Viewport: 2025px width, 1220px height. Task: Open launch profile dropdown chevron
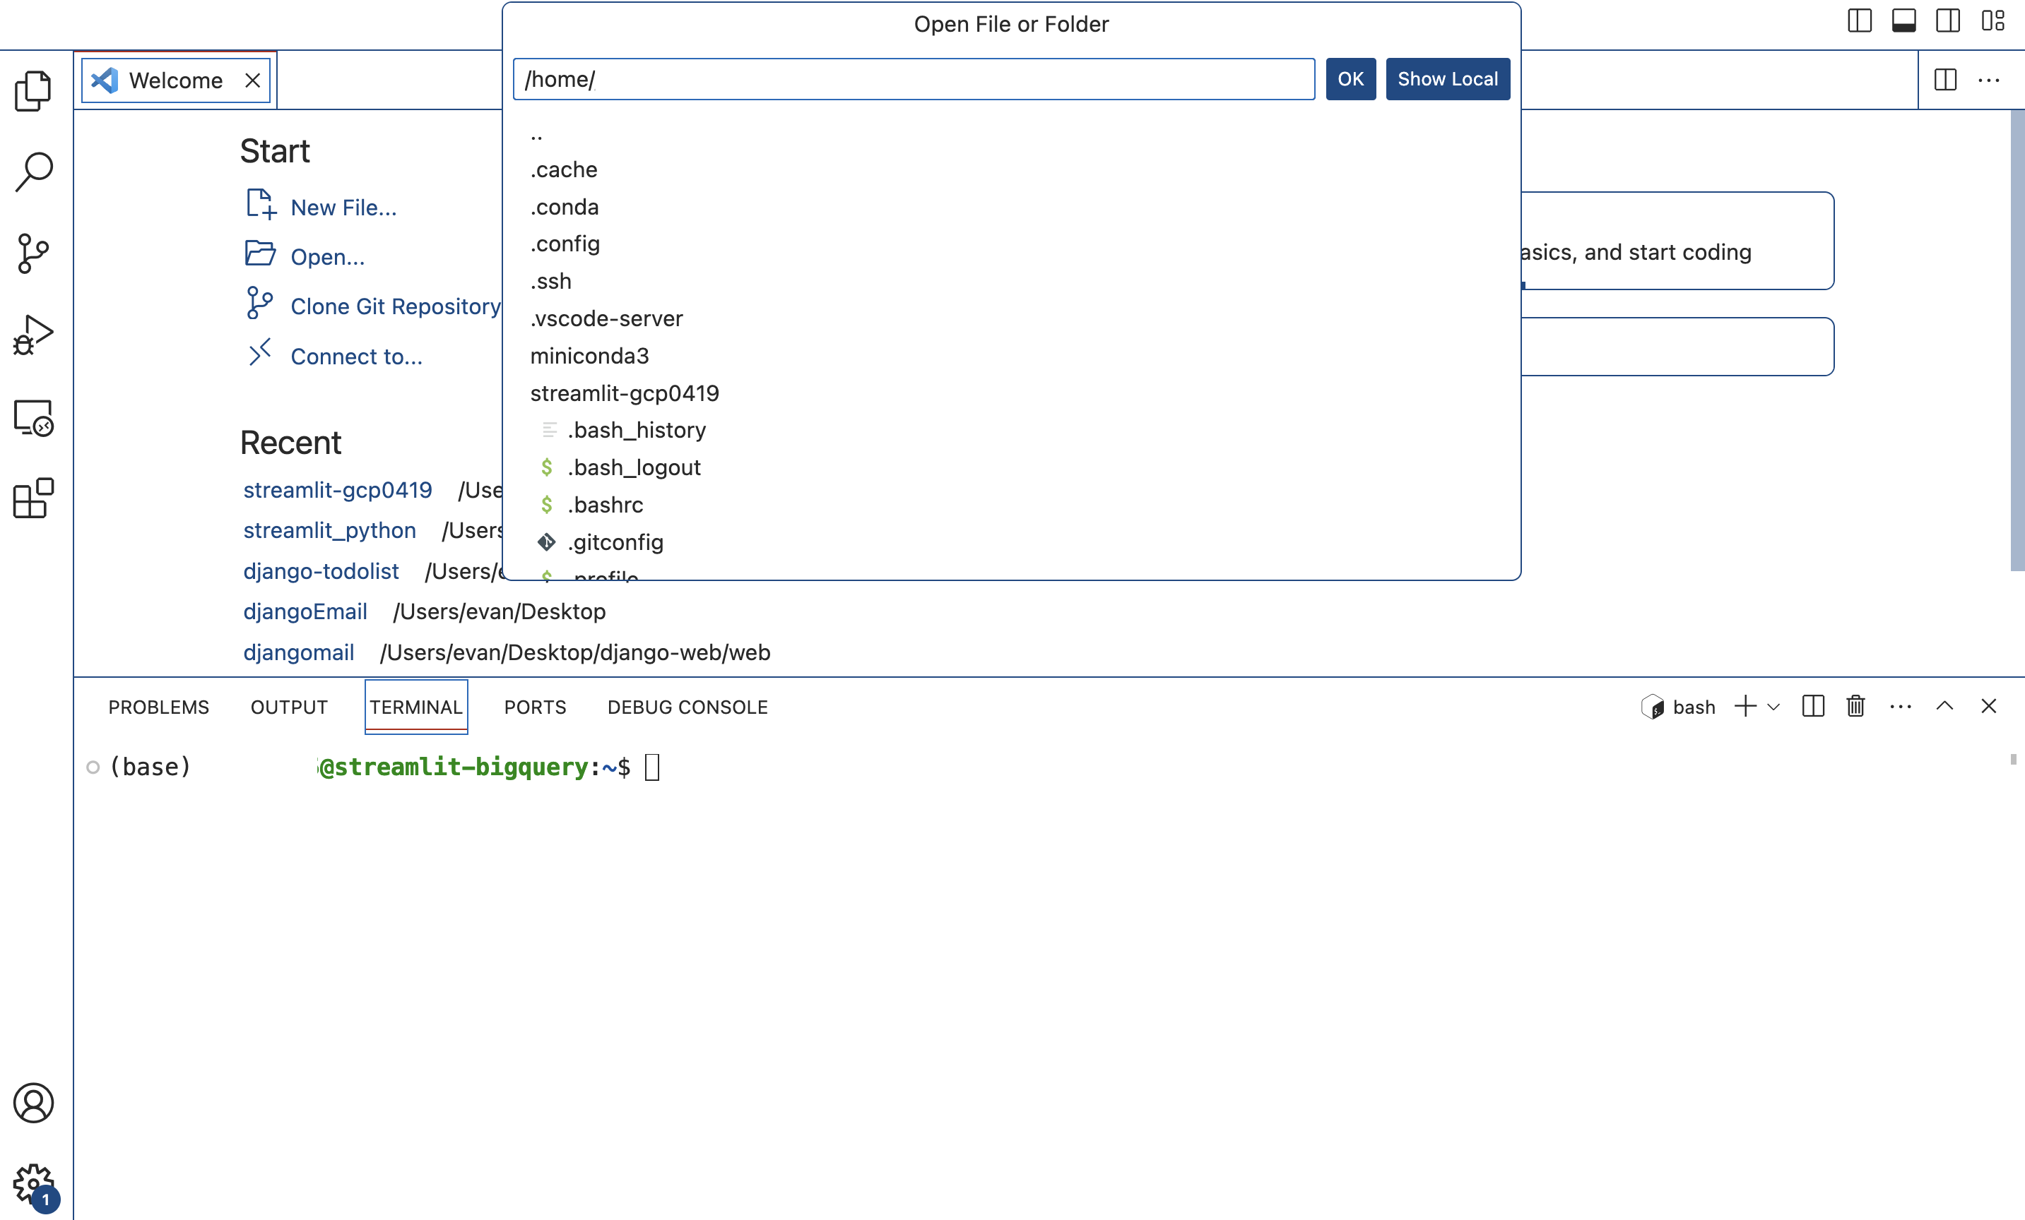point(1773,707)
